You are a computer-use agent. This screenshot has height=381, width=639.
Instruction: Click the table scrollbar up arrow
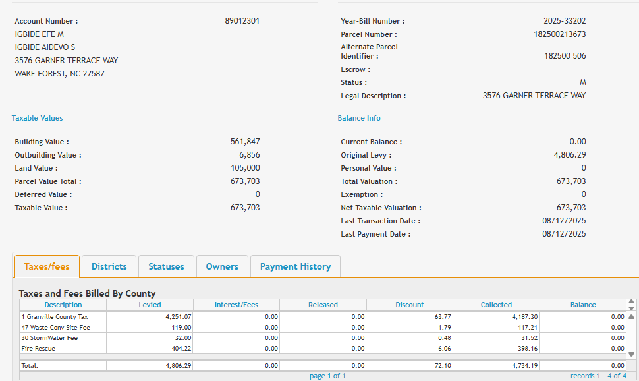[632, 316]
